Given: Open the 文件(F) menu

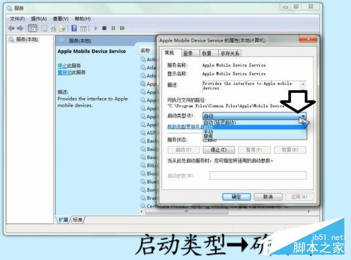Looking at the screenshot, I should click(17, 19).
